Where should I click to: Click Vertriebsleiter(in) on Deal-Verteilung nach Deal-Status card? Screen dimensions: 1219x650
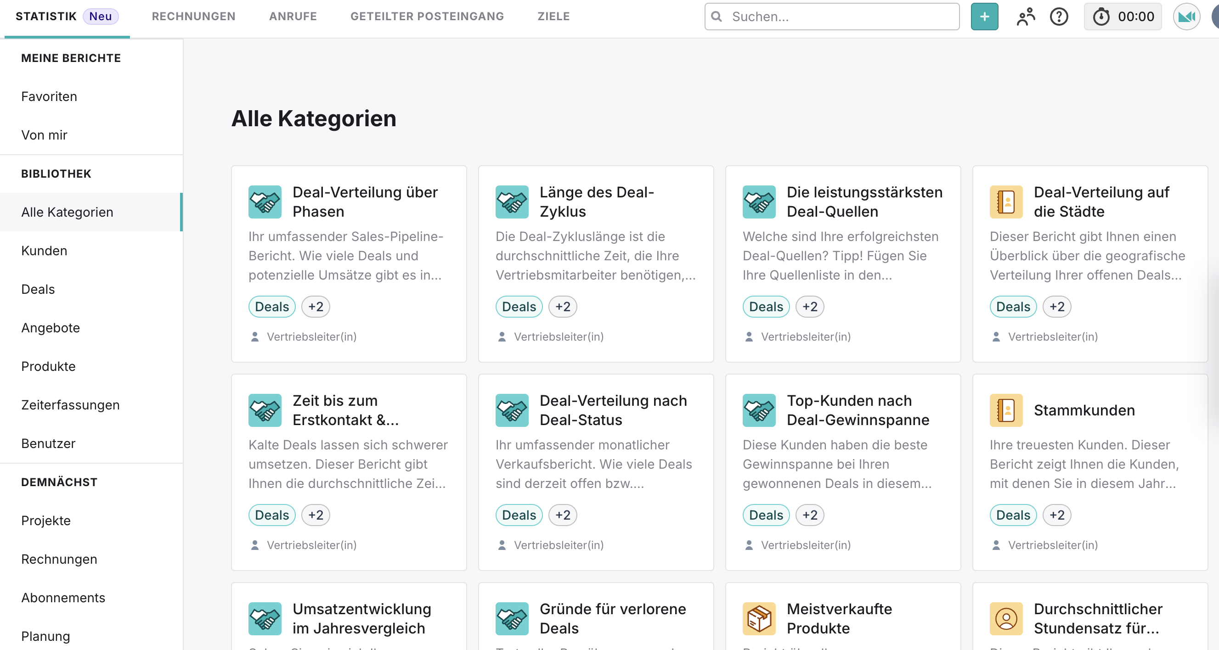[x=559, y=545]
